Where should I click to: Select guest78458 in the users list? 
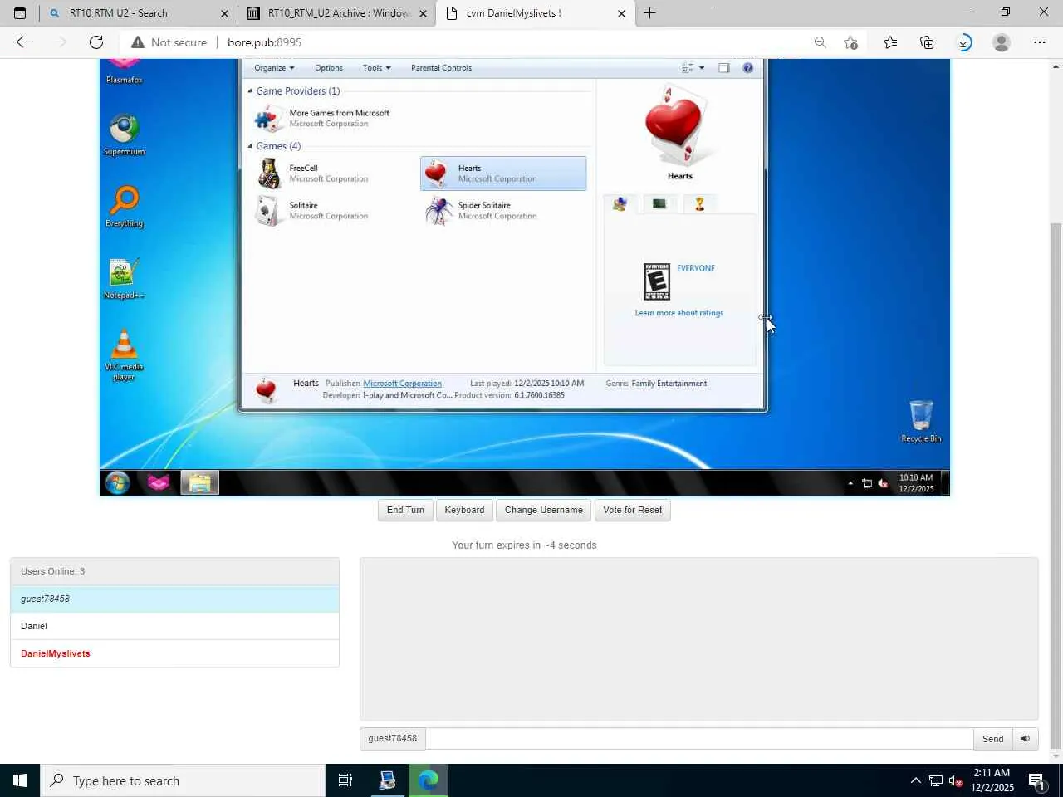point(174,599)
